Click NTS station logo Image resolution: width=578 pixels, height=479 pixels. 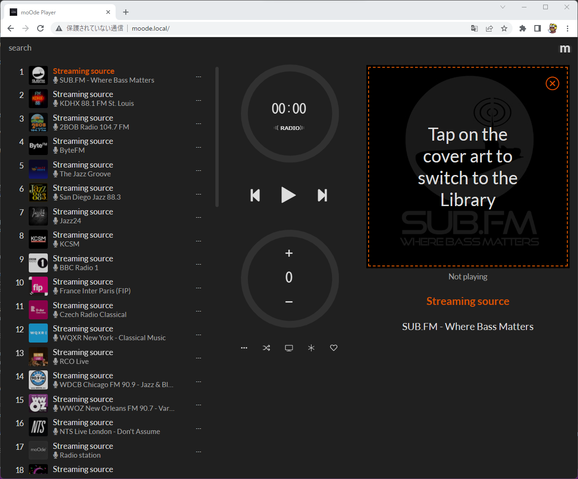coord(38,427)
